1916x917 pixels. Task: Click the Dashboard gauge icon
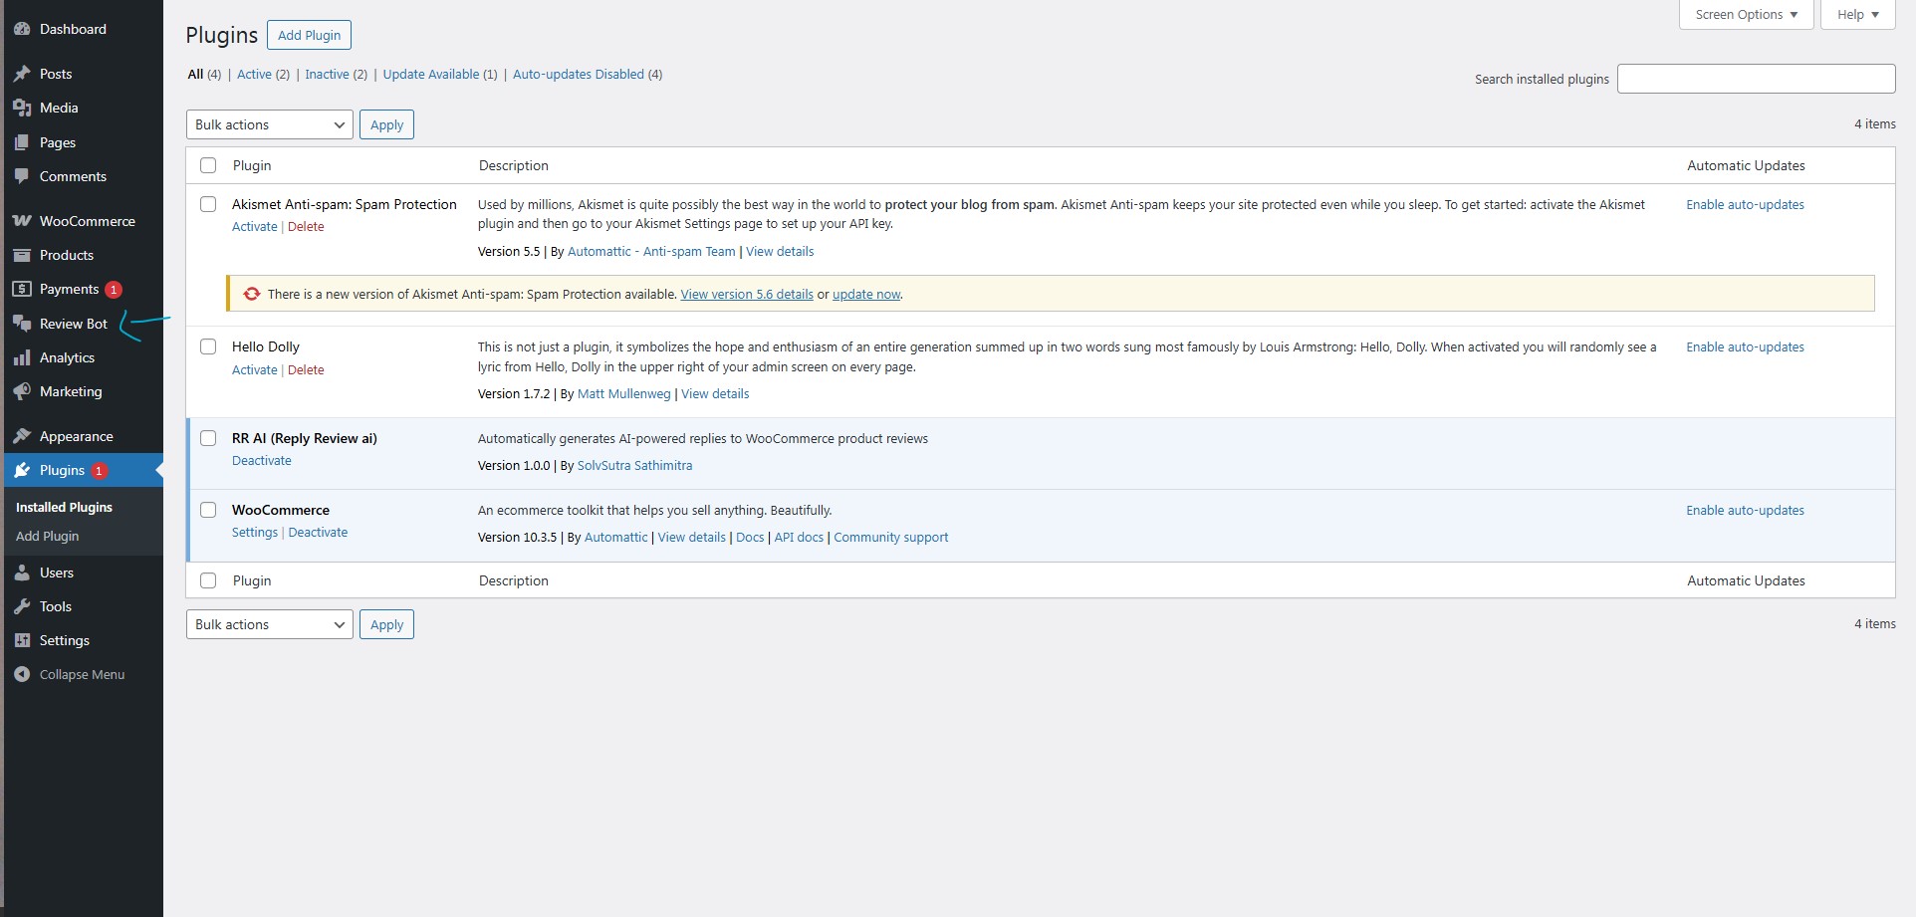pos(22,30)
